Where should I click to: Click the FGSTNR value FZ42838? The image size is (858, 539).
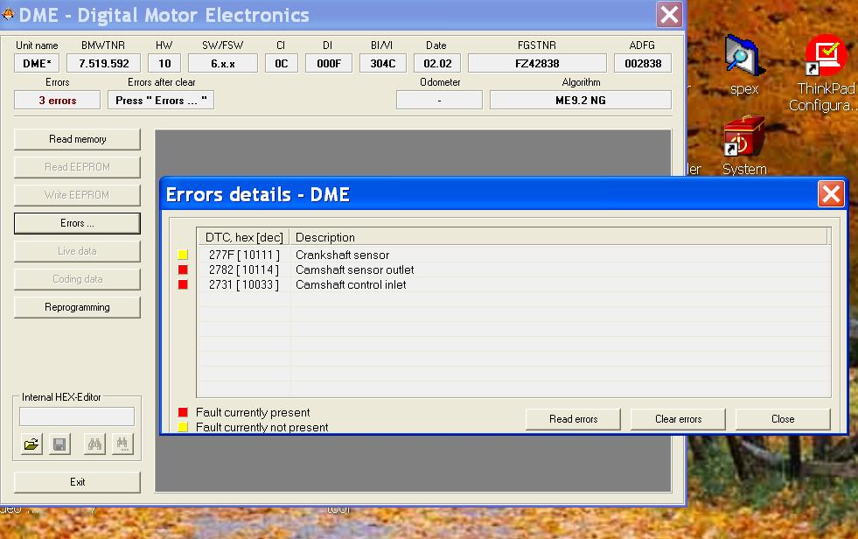coord(537,64)
